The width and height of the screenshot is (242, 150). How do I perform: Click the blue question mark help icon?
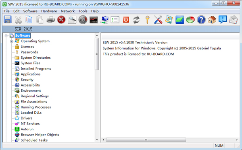pos(201,20)
